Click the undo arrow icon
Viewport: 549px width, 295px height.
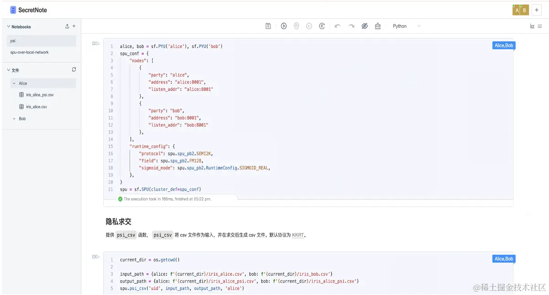(338, 26)
